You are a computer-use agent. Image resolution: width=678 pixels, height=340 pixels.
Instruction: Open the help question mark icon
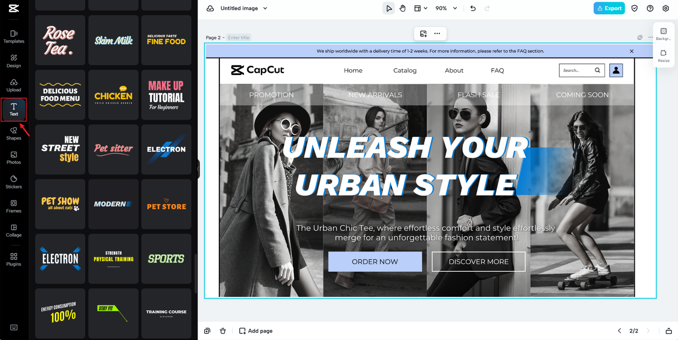click(650, 9)
